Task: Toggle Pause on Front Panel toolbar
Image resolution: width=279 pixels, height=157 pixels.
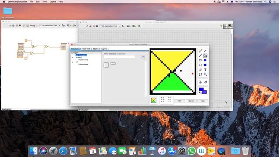Action: [97, 26]
